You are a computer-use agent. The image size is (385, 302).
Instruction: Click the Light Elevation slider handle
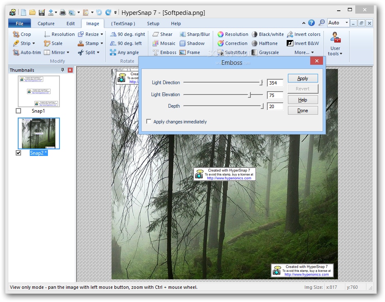(x=250, y=95)
